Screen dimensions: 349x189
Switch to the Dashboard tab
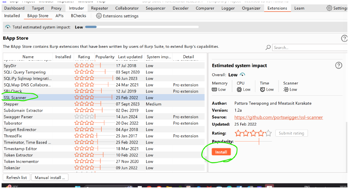click(x=14, y=8)
